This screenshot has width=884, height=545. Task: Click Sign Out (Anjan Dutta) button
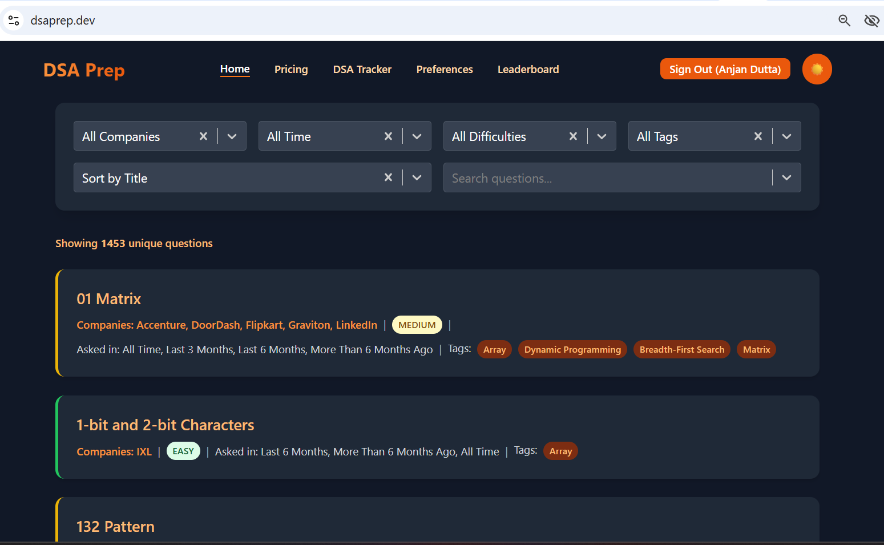(725, 69)
